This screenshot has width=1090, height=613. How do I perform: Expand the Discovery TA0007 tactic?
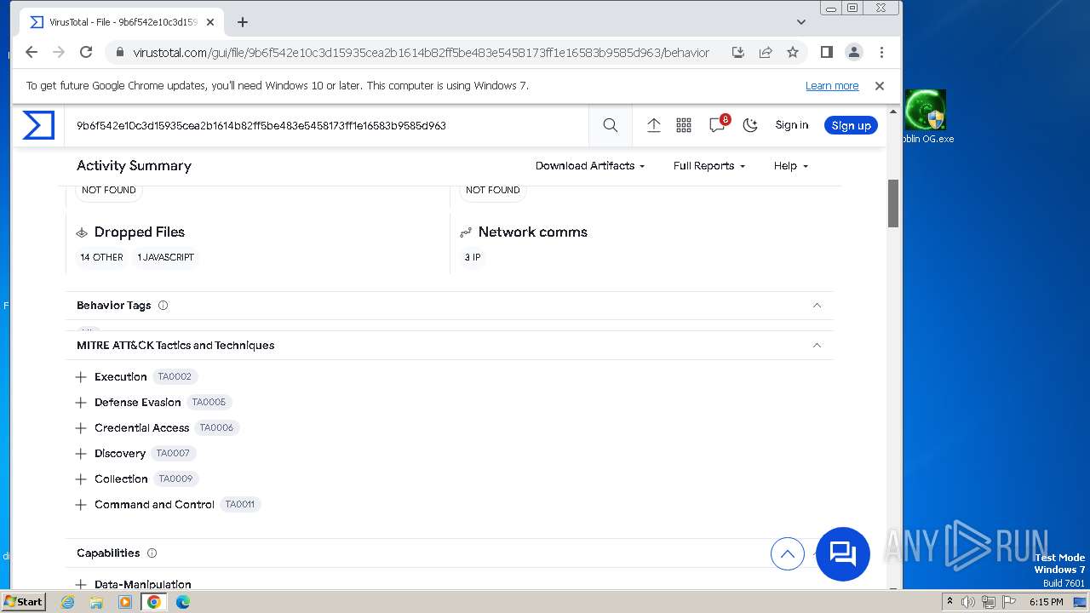(81, 453)
